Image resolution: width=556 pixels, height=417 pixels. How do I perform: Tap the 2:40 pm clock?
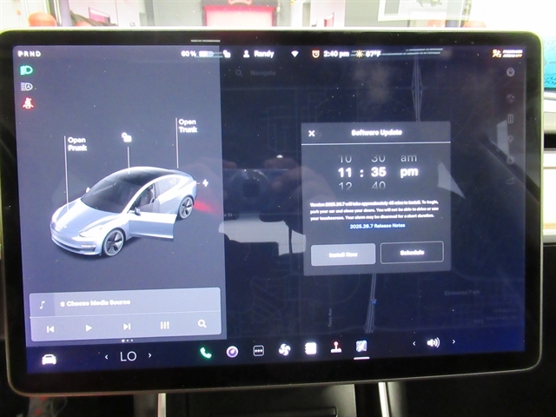coord(336,54)
